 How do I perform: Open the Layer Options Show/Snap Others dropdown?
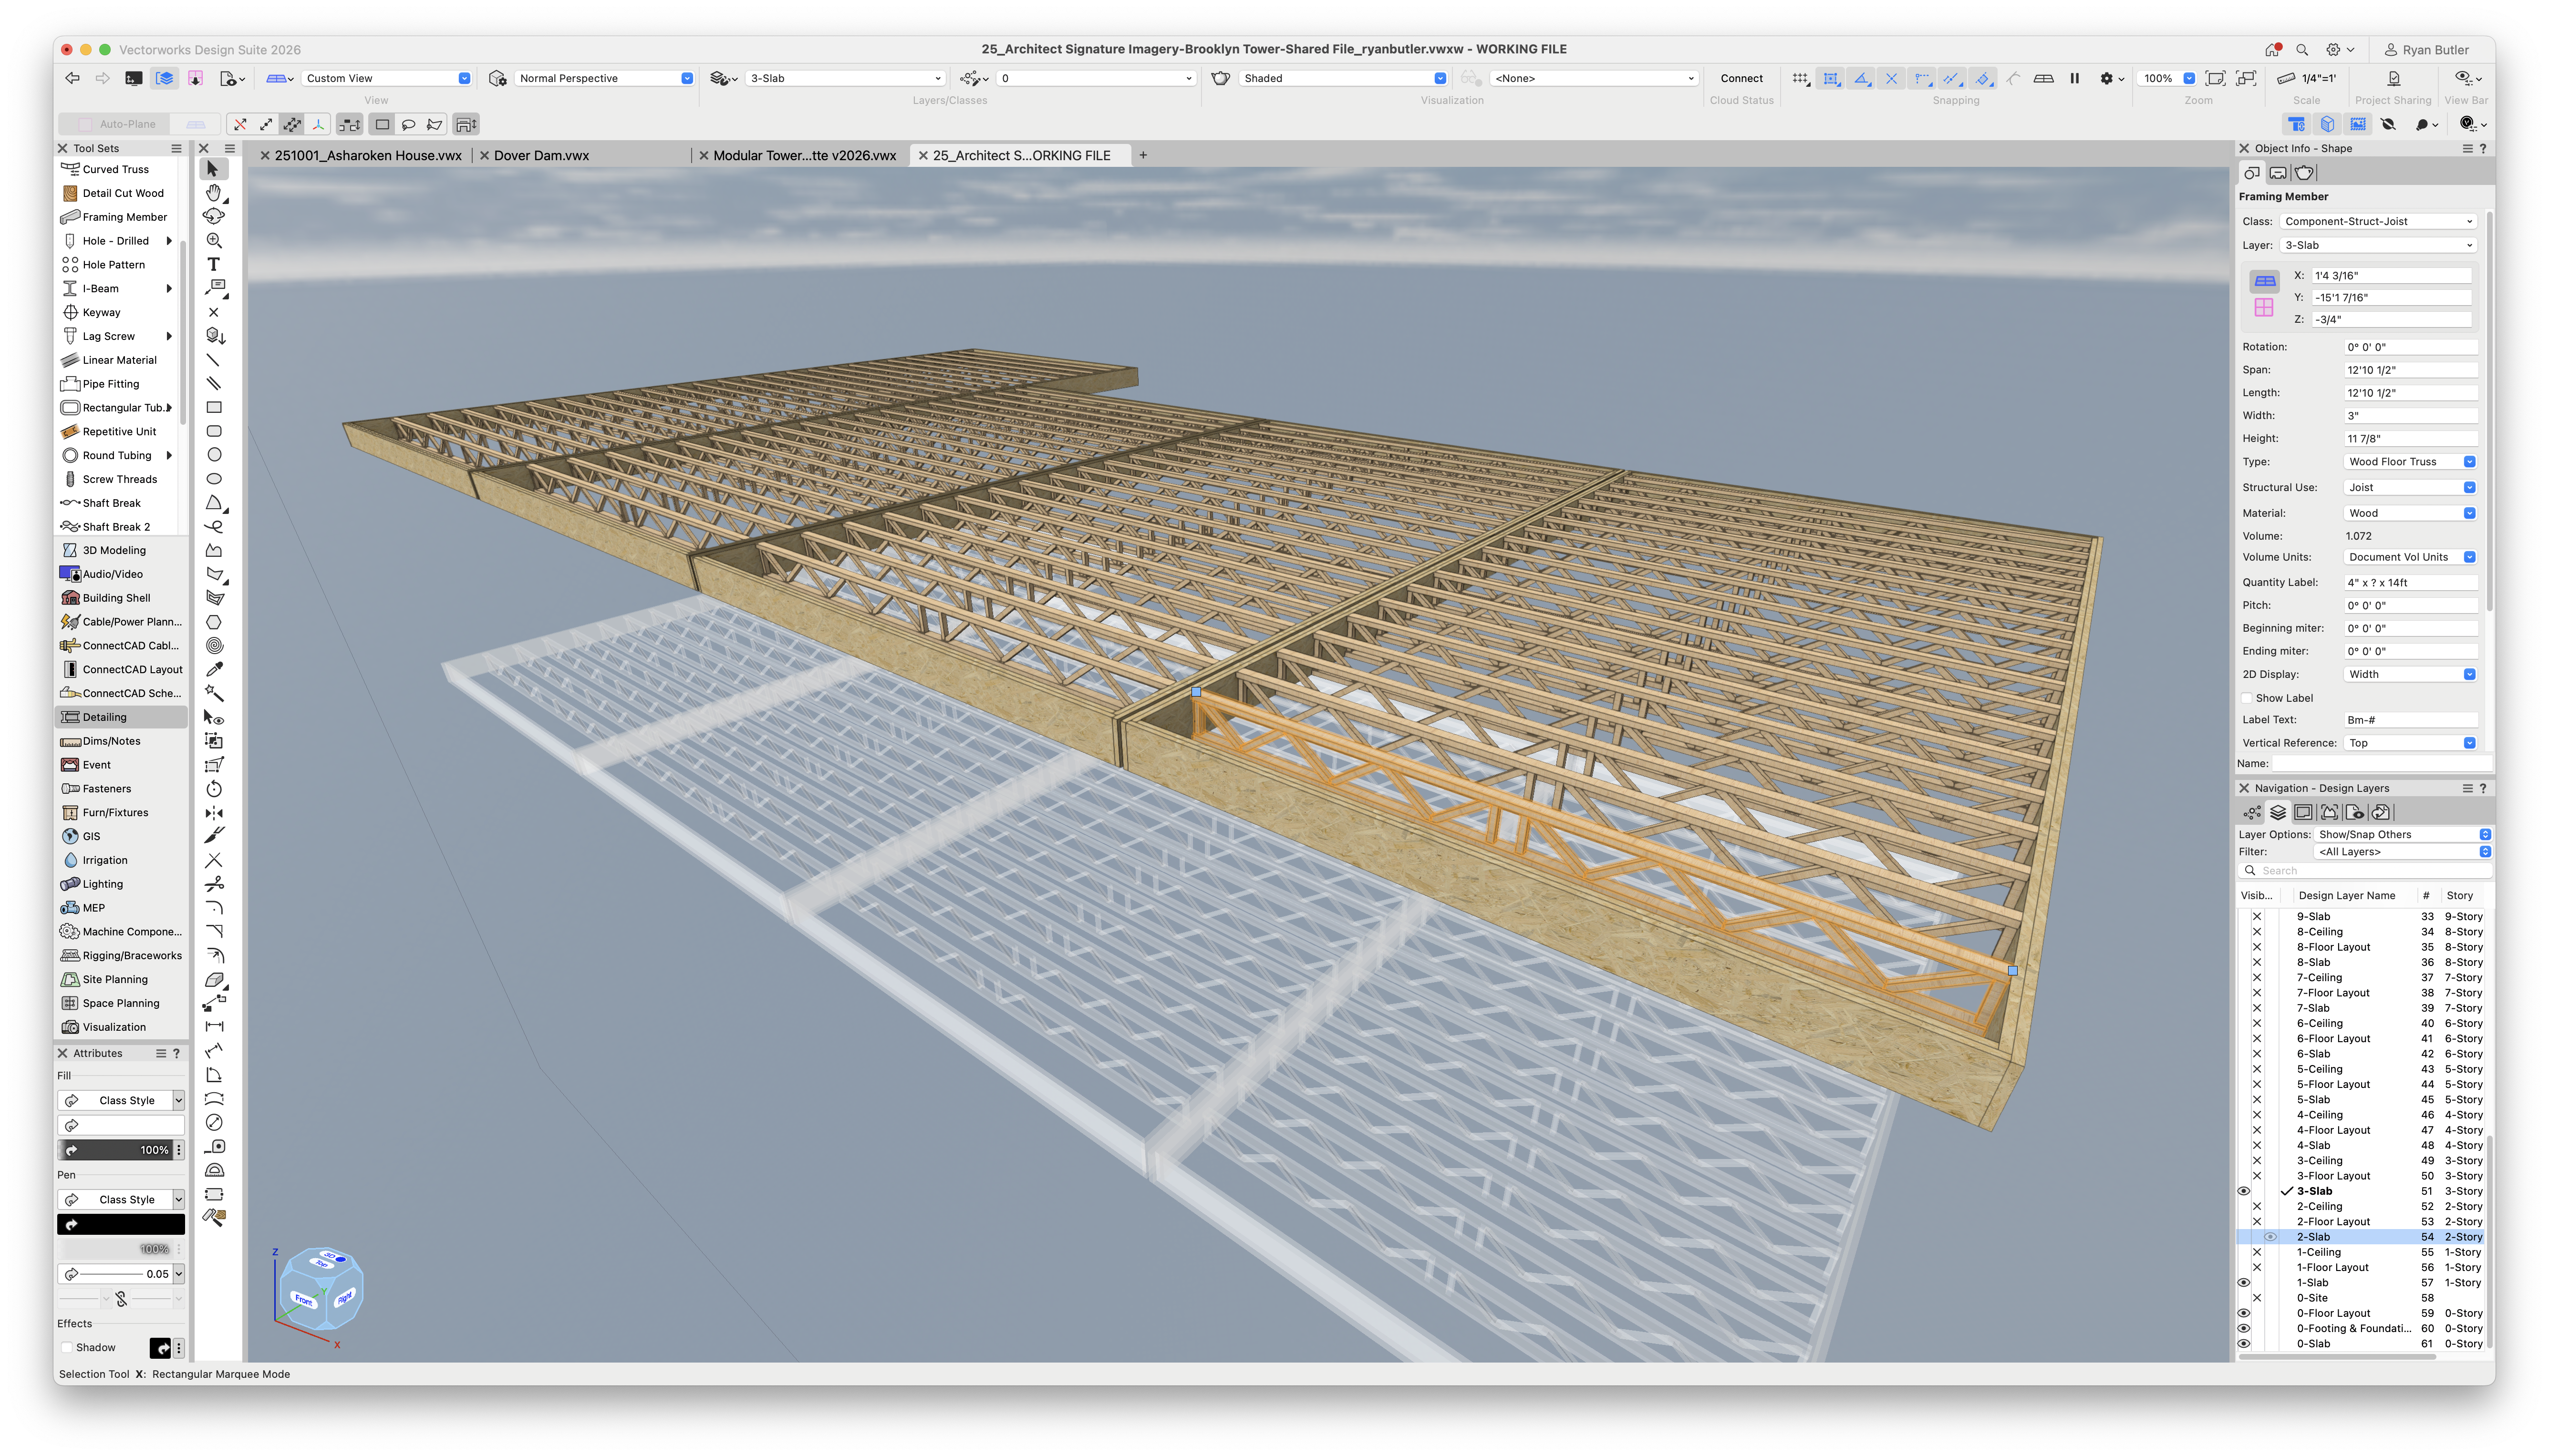click(2402, 834)
